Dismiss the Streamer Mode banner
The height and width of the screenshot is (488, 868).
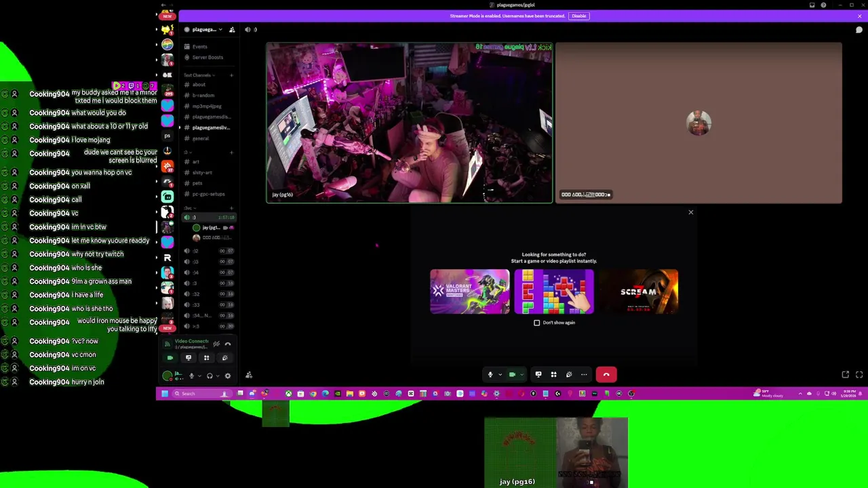coord(859,16)
